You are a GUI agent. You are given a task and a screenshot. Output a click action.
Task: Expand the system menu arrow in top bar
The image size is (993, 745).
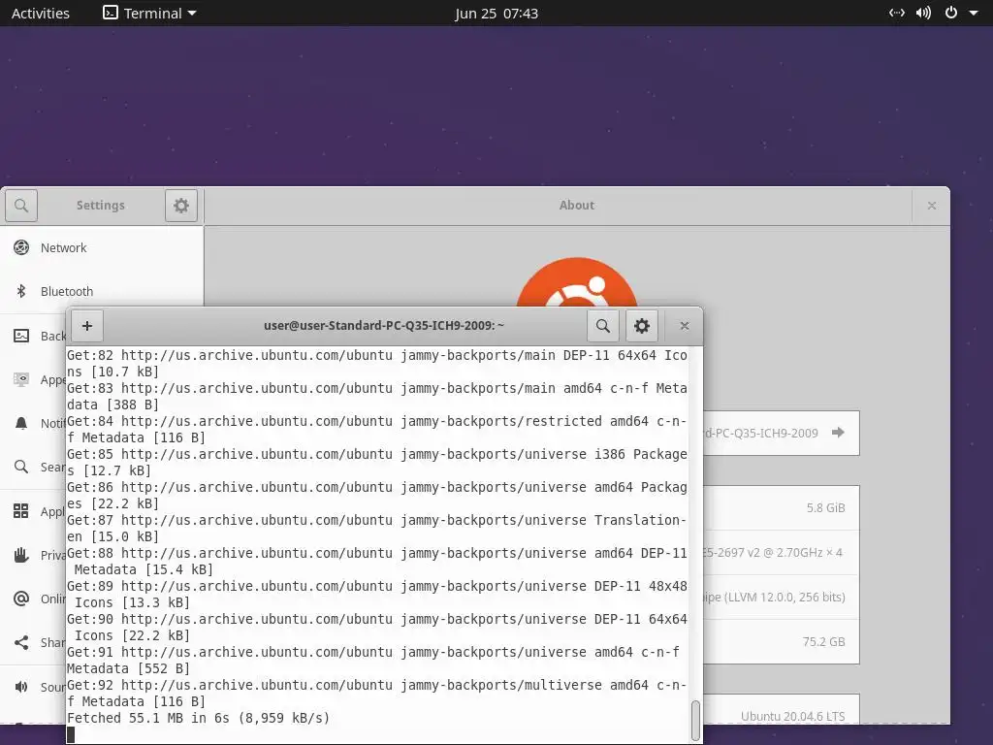click(x=974, y=14)
